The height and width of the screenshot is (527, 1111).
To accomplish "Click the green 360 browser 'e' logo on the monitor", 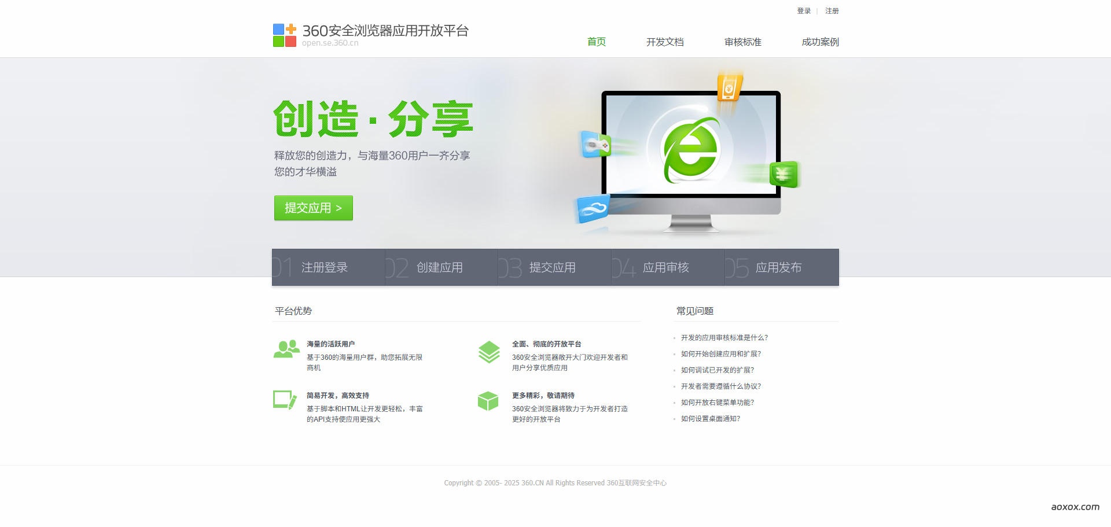I will [693, 150].
